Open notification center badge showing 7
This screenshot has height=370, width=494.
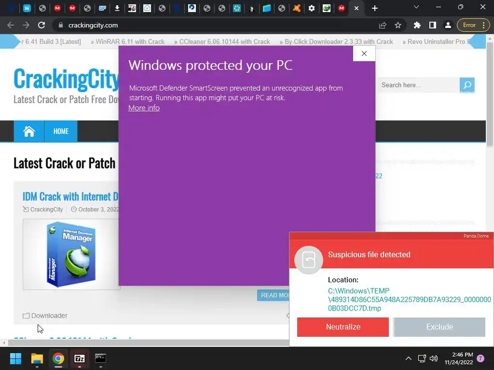[x=480, y=358]
